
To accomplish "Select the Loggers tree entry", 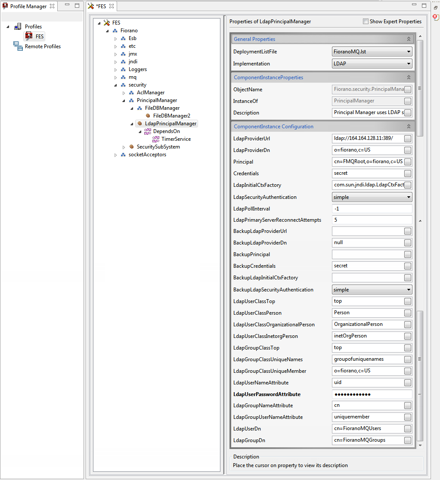I will 137,69.
